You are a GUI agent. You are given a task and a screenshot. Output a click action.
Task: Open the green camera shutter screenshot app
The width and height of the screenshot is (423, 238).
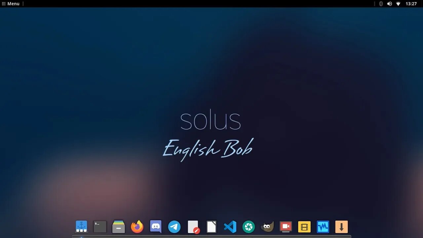(249, 227)
